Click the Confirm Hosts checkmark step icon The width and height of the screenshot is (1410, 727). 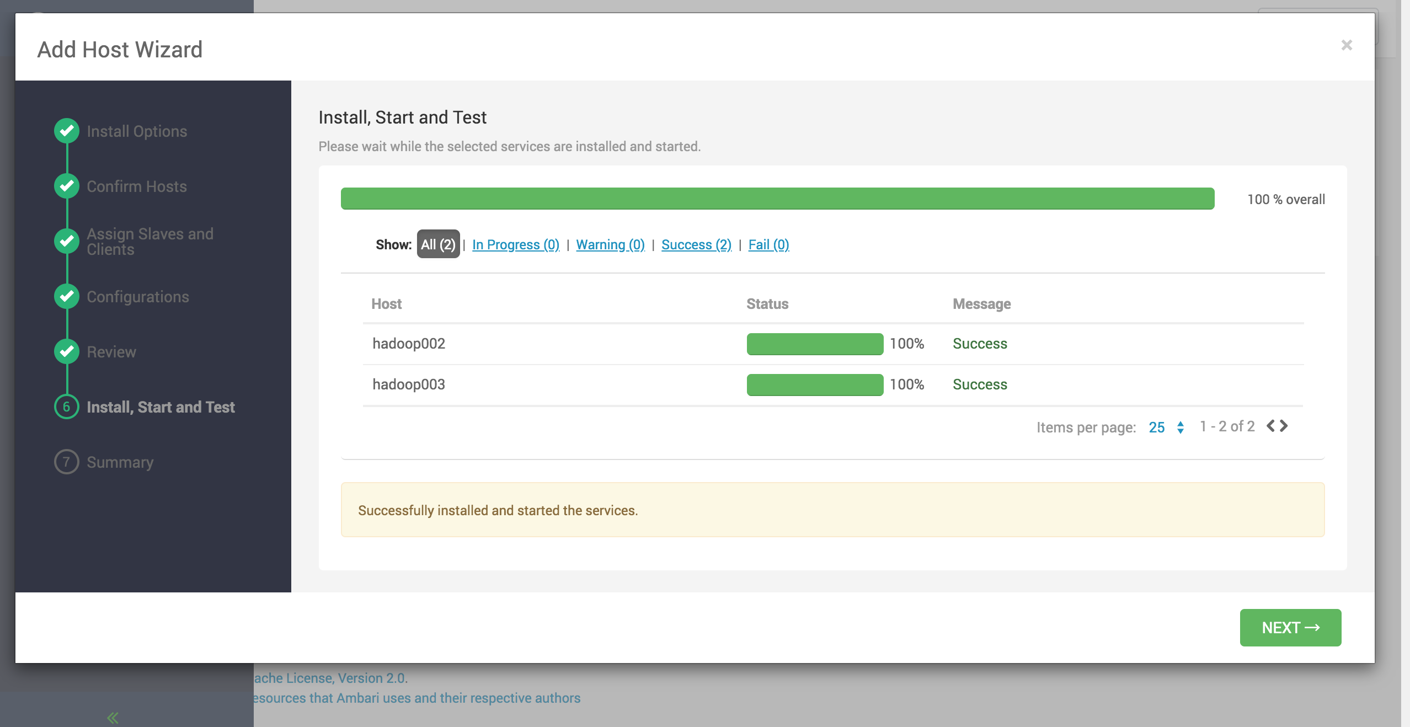coord(67,186)
